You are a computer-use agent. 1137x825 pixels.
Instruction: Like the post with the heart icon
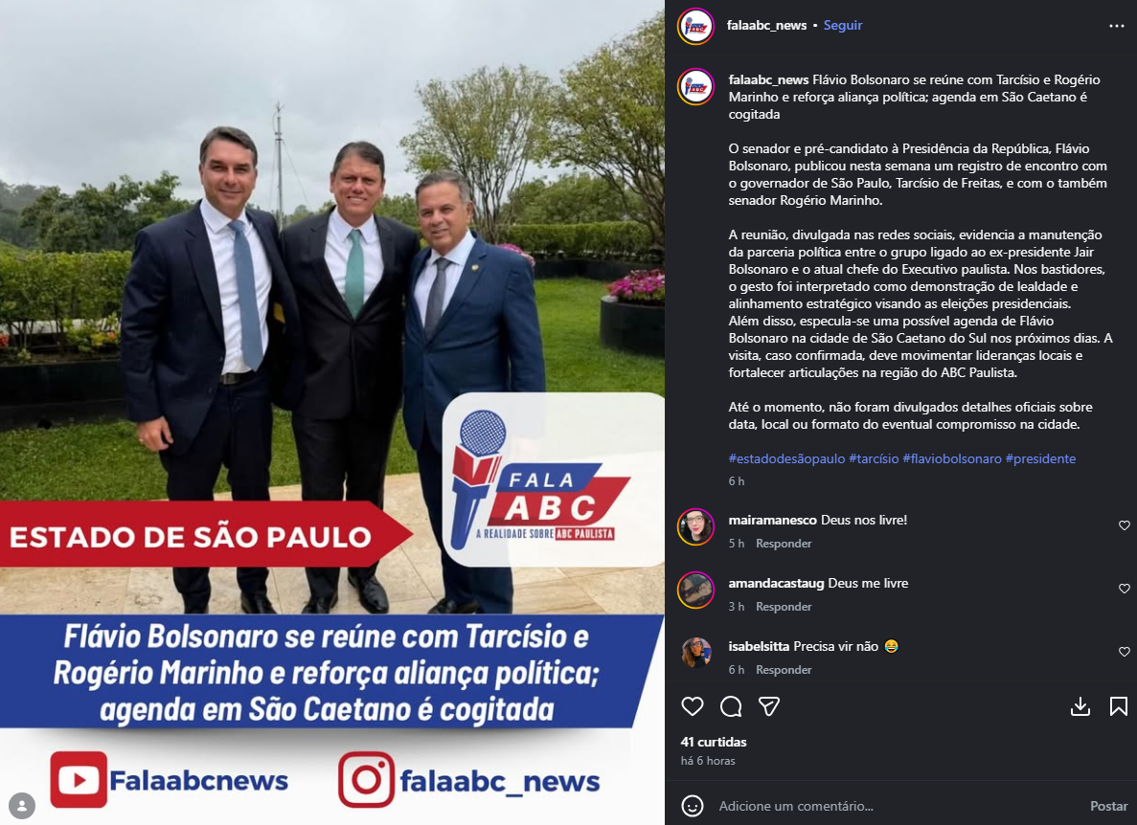(693, 706)
